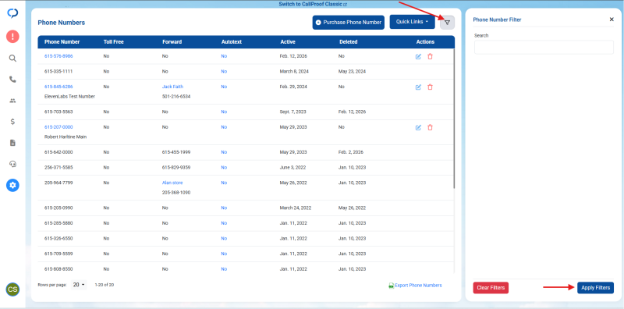
Task: Open the contacts people sidebar icon
Action: pos(12,101)
